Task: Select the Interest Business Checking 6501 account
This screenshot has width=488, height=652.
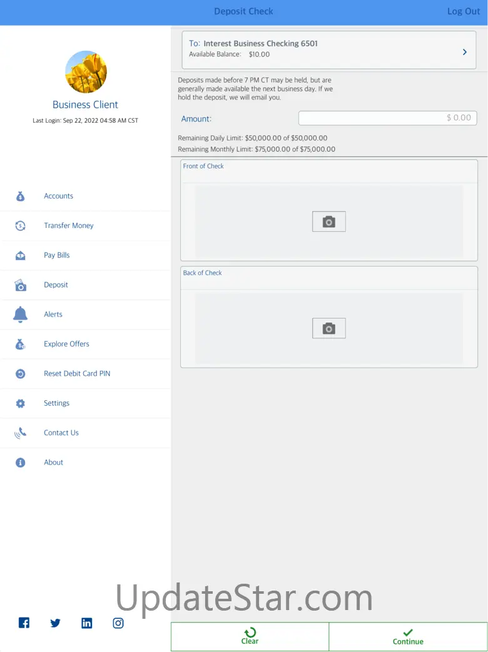Action: click(x=329, y=50)
